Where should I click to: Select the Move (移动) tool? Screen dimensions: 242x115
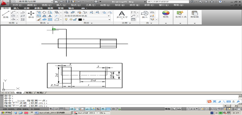click(31, 15)
